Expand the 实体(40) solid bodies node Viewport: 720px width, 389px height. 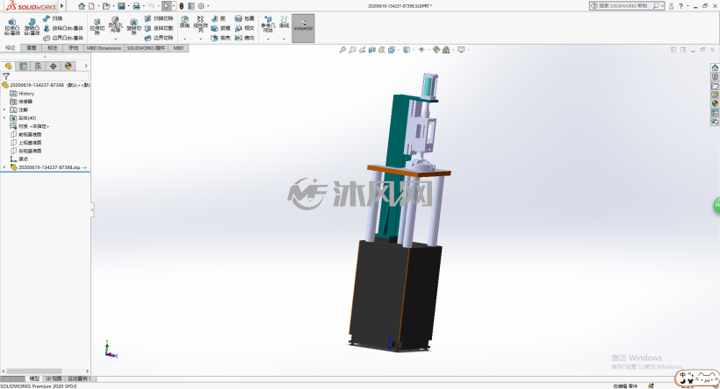pyautogui.click(x=4, y=118)
